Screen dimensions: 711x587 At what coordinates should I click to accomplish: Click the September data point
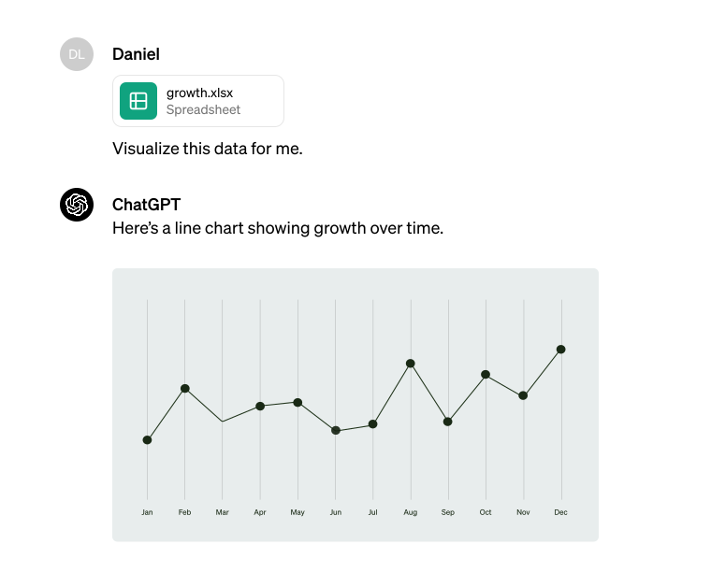(448, 422)
